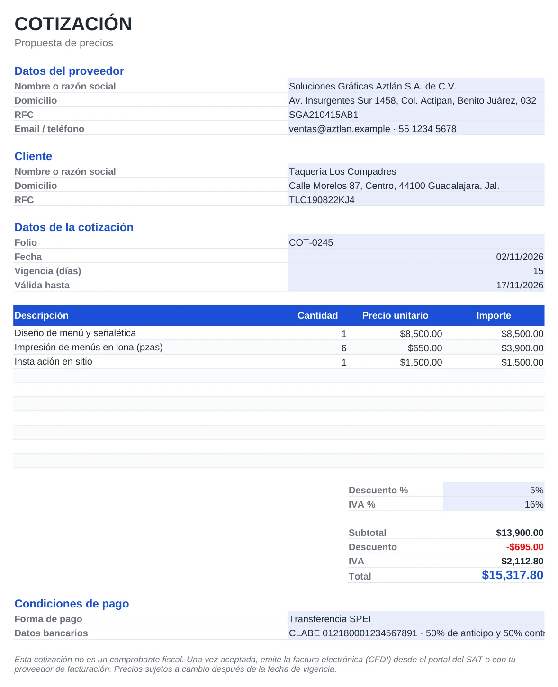Select the 'Email / teléfono' label

(49, 129)
